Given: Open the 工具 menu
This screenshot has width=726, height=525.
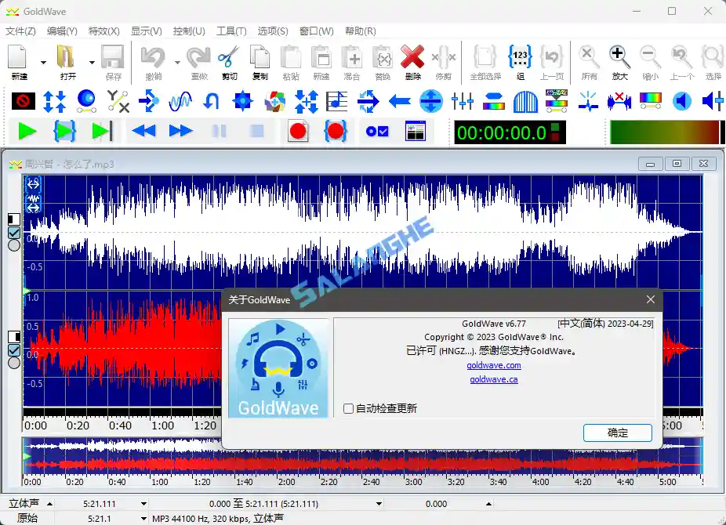Looking at the screenshot, I should click(x=231, y=31).
